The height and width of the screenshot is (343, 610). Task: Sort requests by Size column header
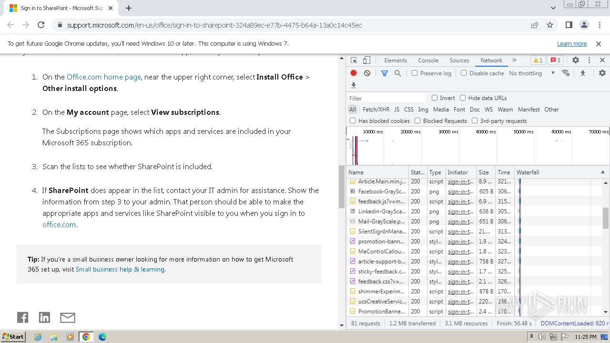pyautogui.click(x=486, y=172)
